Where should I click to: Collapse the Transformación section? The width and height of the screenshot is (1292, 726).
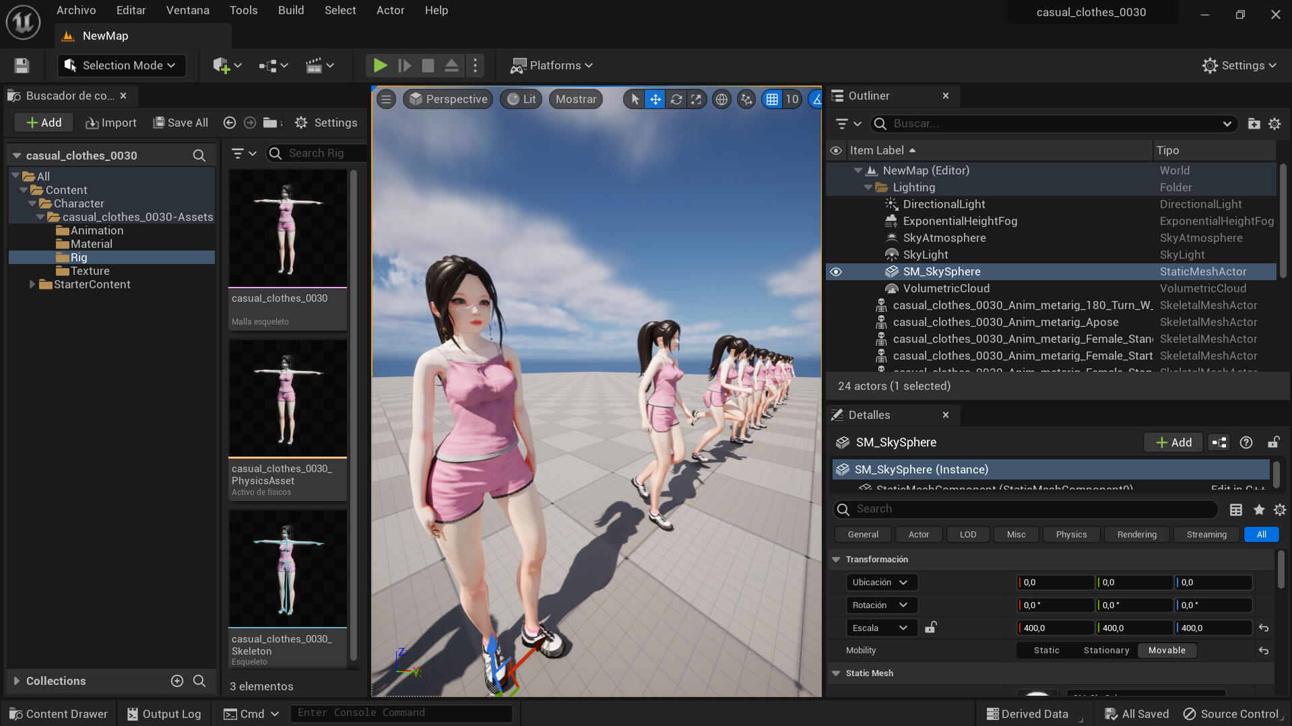[x=836, y=560]
